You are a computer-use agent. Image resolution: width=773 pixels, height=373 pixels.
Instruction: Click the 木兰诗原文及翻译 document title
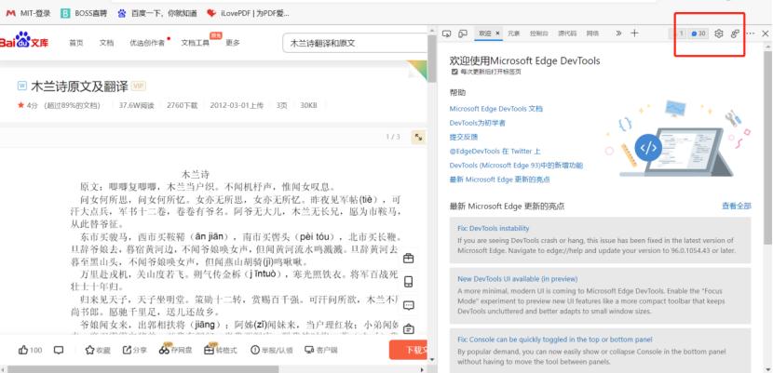(x=79, y=87)
